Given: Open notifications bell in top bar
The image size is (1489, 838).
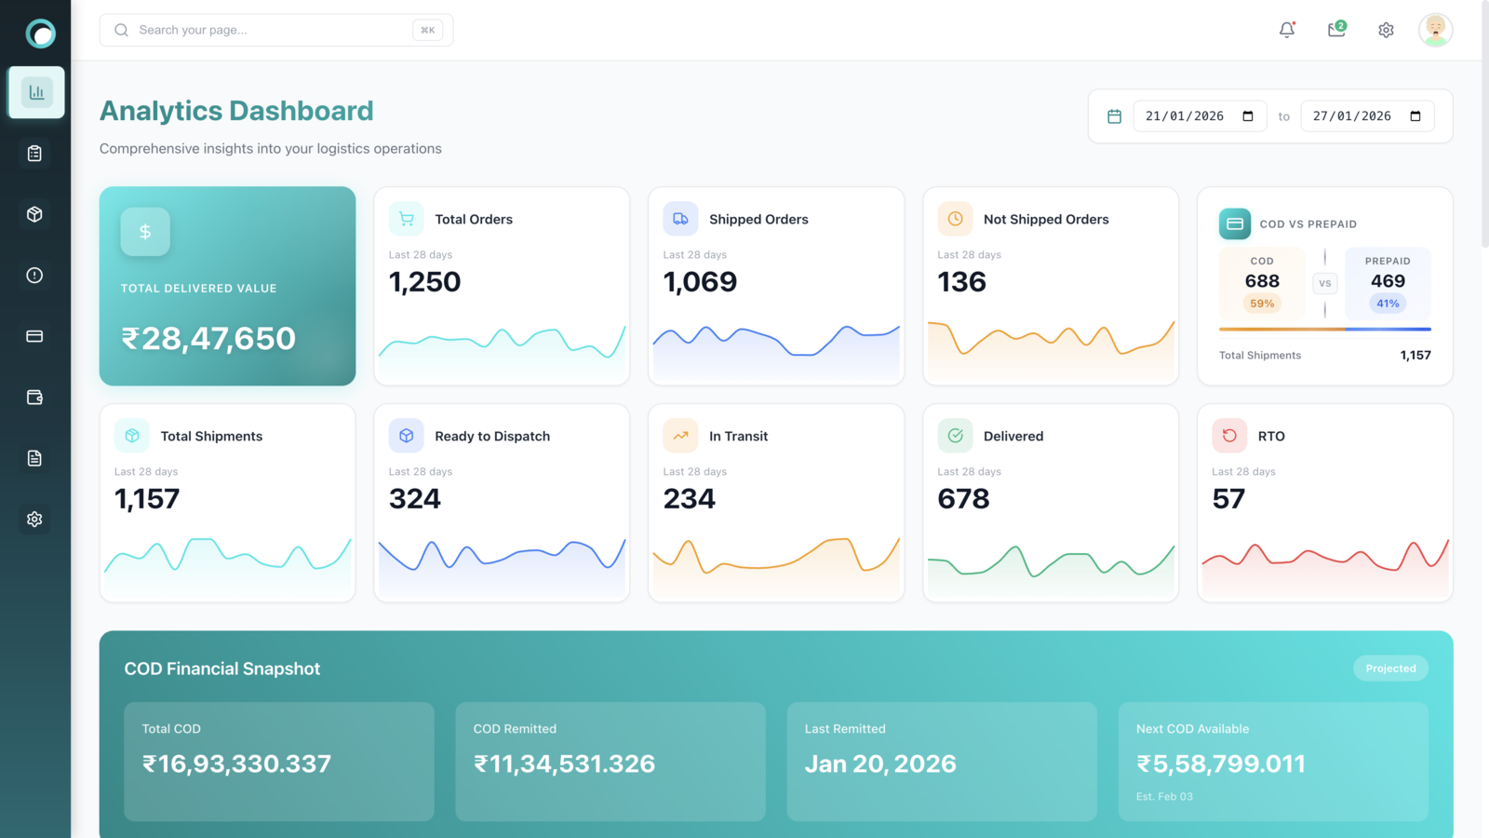Looking at the screenshot, I should click(x=1287, y=30).
